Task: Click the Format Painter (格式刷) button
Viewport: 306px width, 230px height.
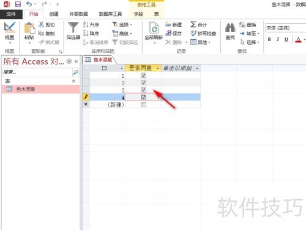Action: pyautogui.click(x=49, y=42)
